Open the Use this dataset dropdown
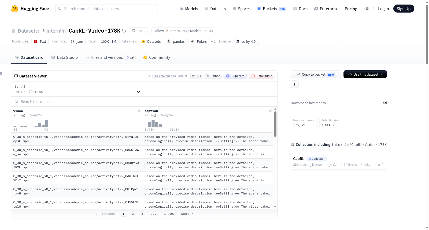Screen dimensions: 429x230 coord(365,74)
